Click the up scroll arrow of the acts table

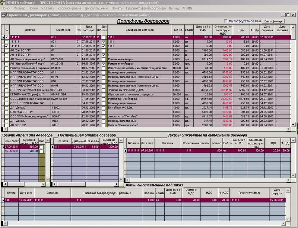point(288,190)
